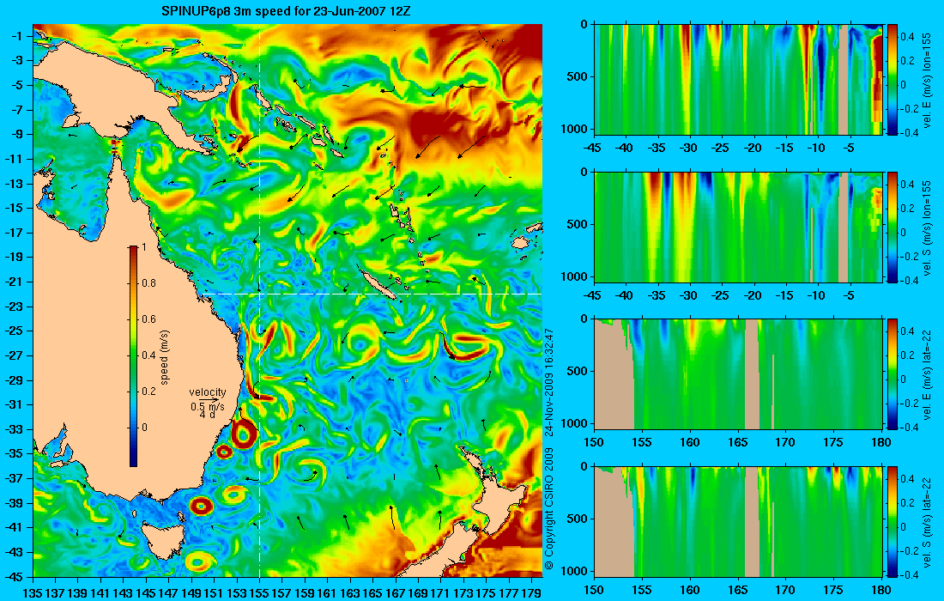Viewport: 944px width, 601px height.
Task: Click the colorbar beside the 'vel. E lon=155' panel
Action: coord(893,79)
